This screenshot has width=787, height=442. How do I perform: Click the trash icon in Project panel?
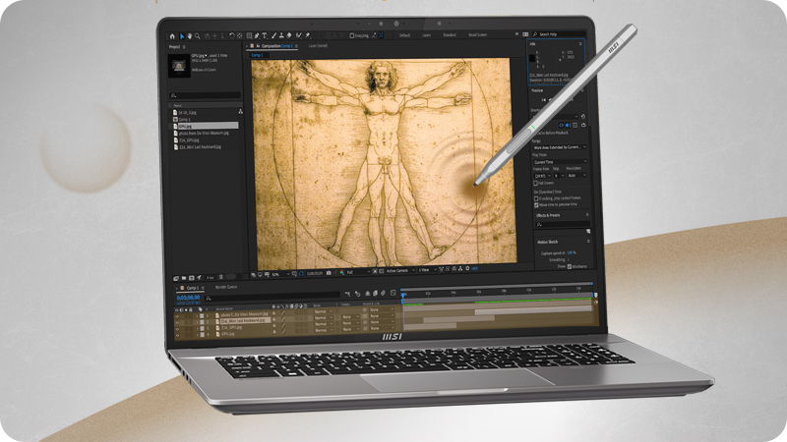pos(220,277)
